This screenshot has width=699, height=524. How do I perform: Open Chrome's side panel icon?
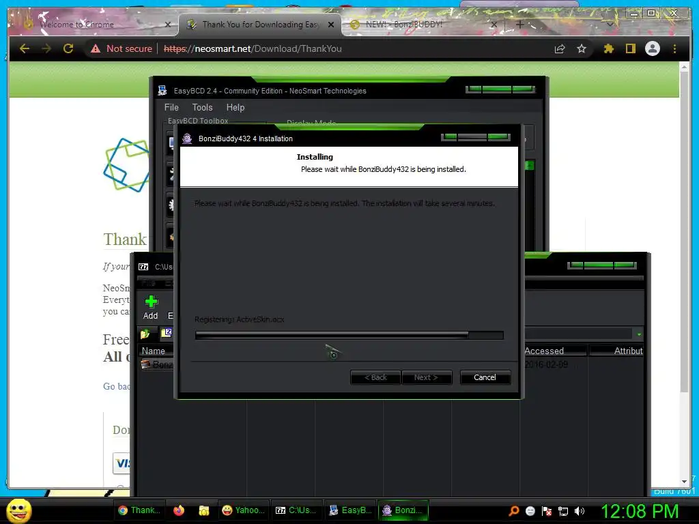tap(630, 48)
